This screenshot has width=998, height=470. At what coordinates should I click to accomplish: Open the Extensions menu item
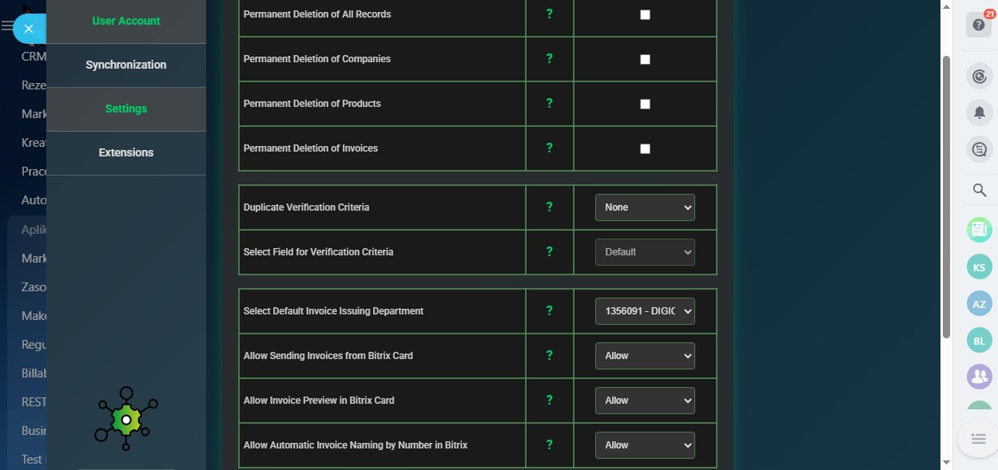point(126,152)
